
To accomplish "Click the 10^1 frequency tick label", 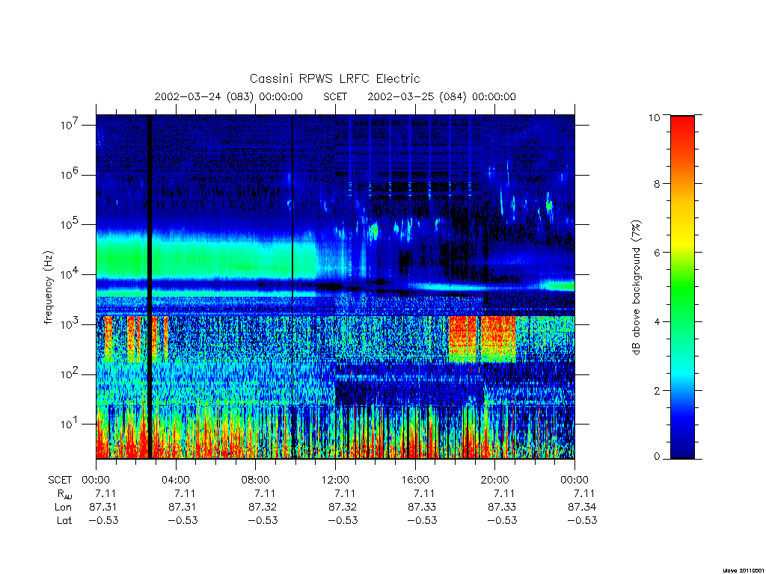I will click(68, 424).
